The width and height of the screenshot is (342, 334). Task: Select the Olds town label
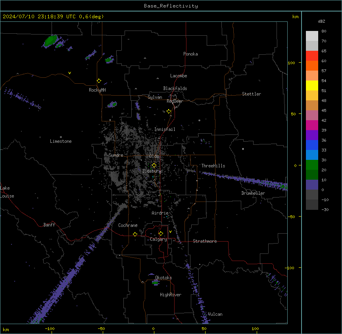click(x=154, y=156)
